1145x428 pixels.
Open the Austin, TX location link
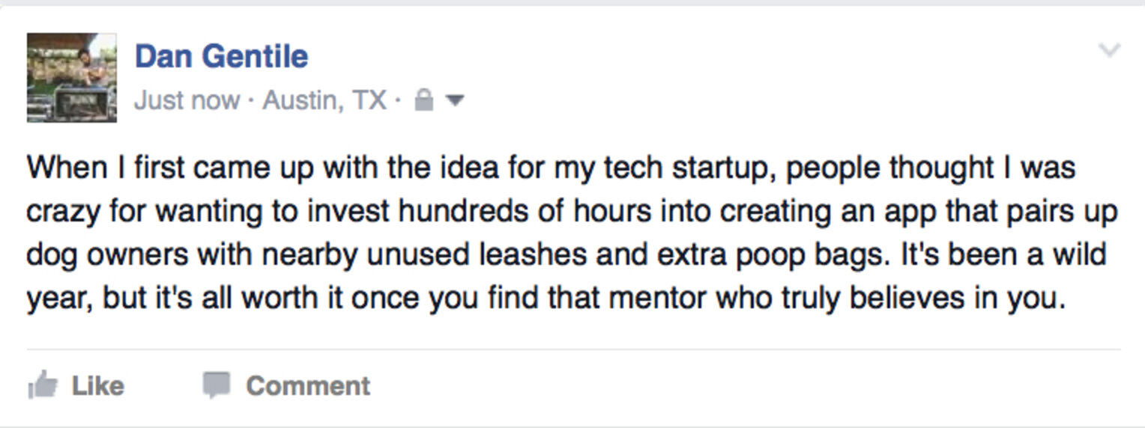(x=324, y=100)
